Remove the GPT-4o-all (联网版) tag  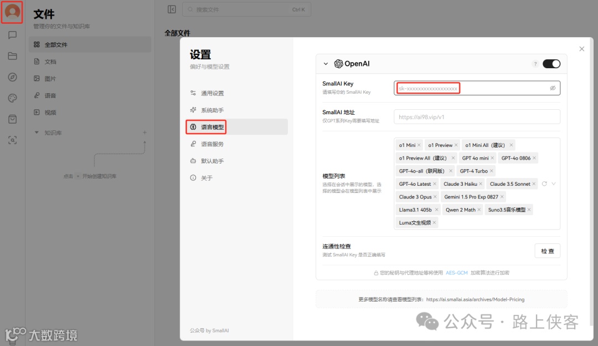pos(450,171)
